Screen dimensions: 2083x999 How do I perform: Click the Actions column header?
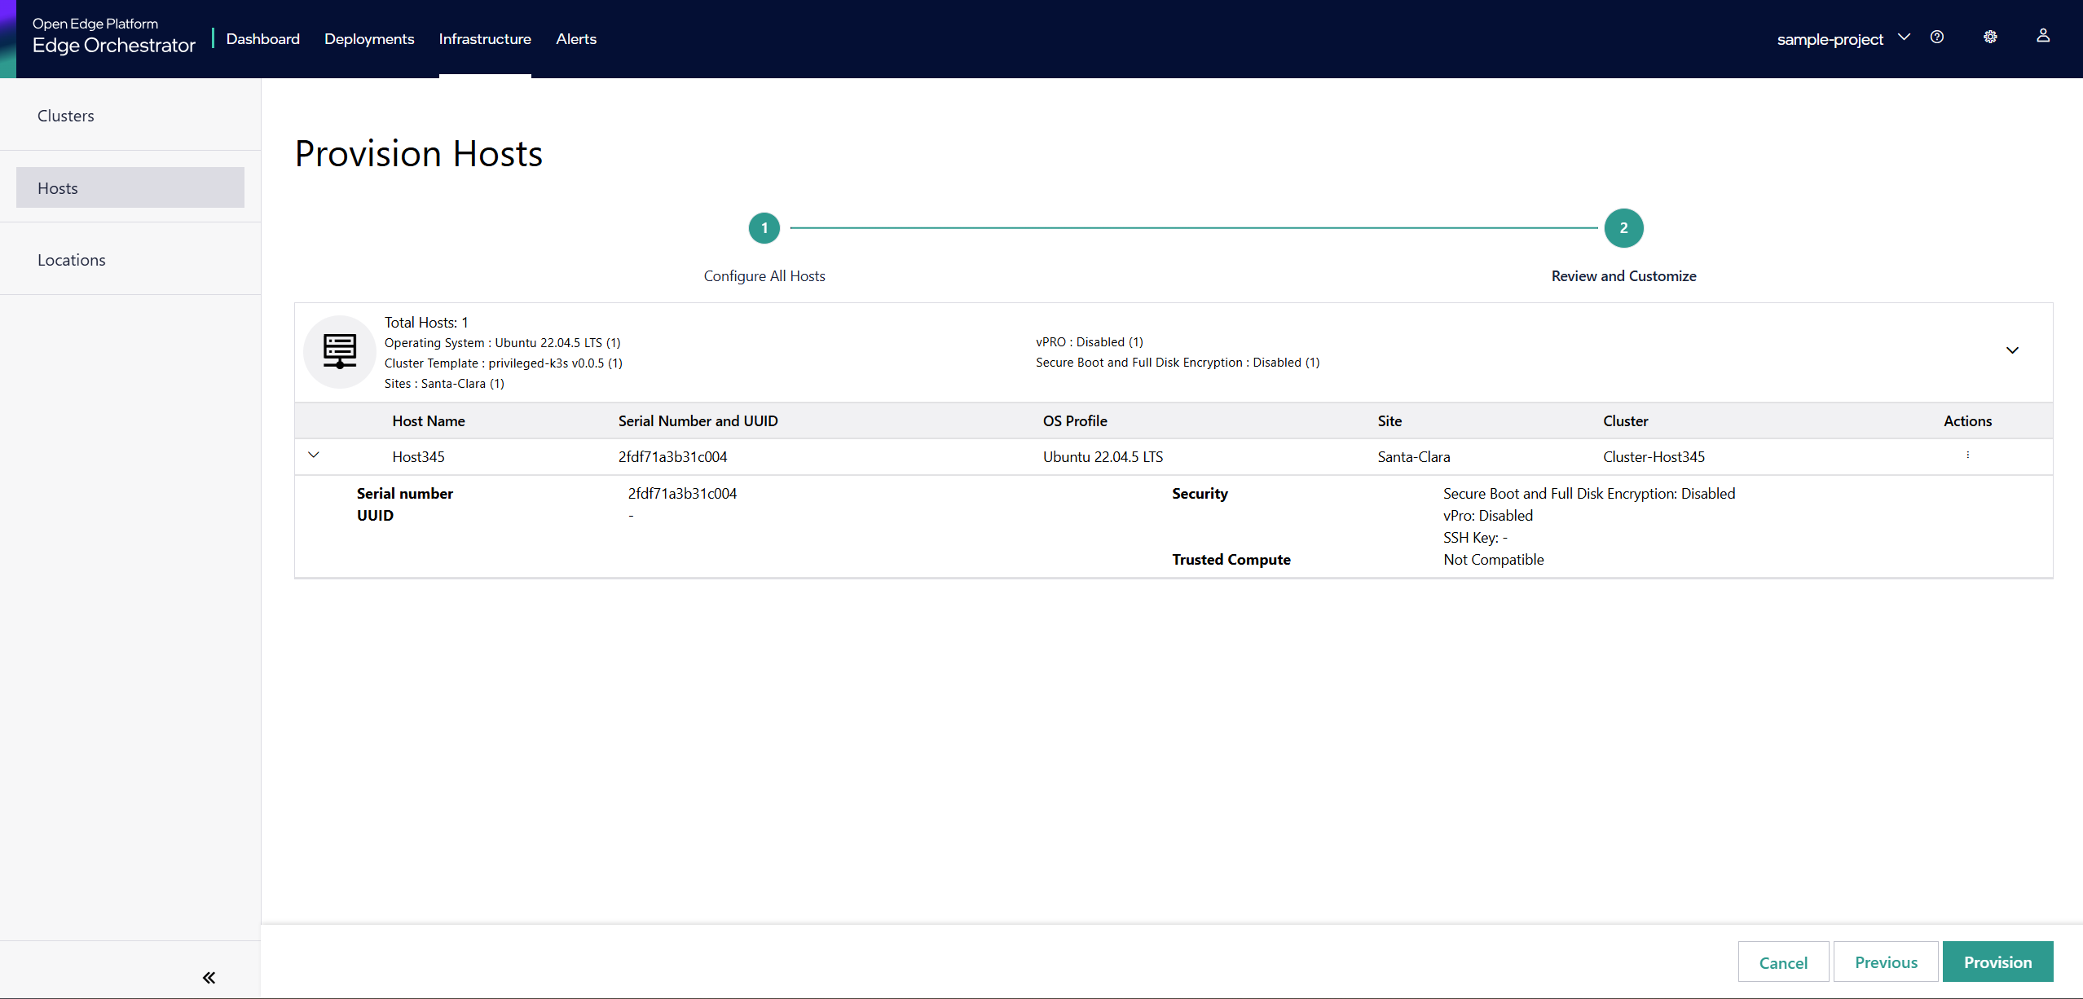[1967, 421]
